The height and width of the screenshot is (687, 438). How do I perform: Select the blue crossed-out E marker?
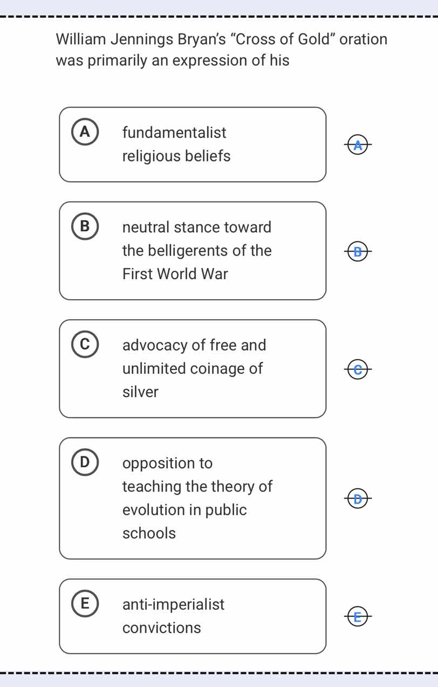click(357, 616)
